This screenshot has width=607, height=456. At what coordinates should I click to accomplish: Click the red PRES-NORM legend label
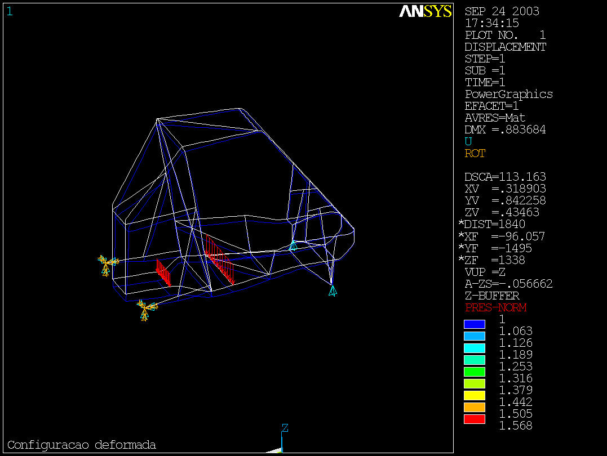(x=495, y=308)
